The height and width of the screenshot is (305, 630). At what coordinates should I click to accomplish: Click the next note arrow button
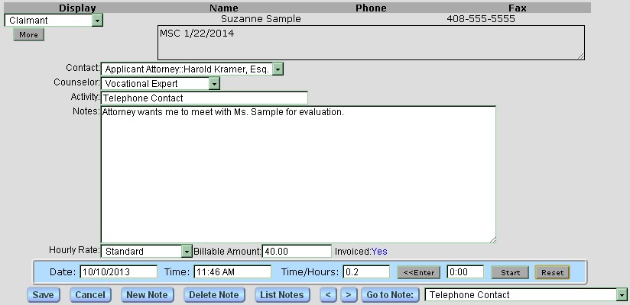(x=348, y=295)
